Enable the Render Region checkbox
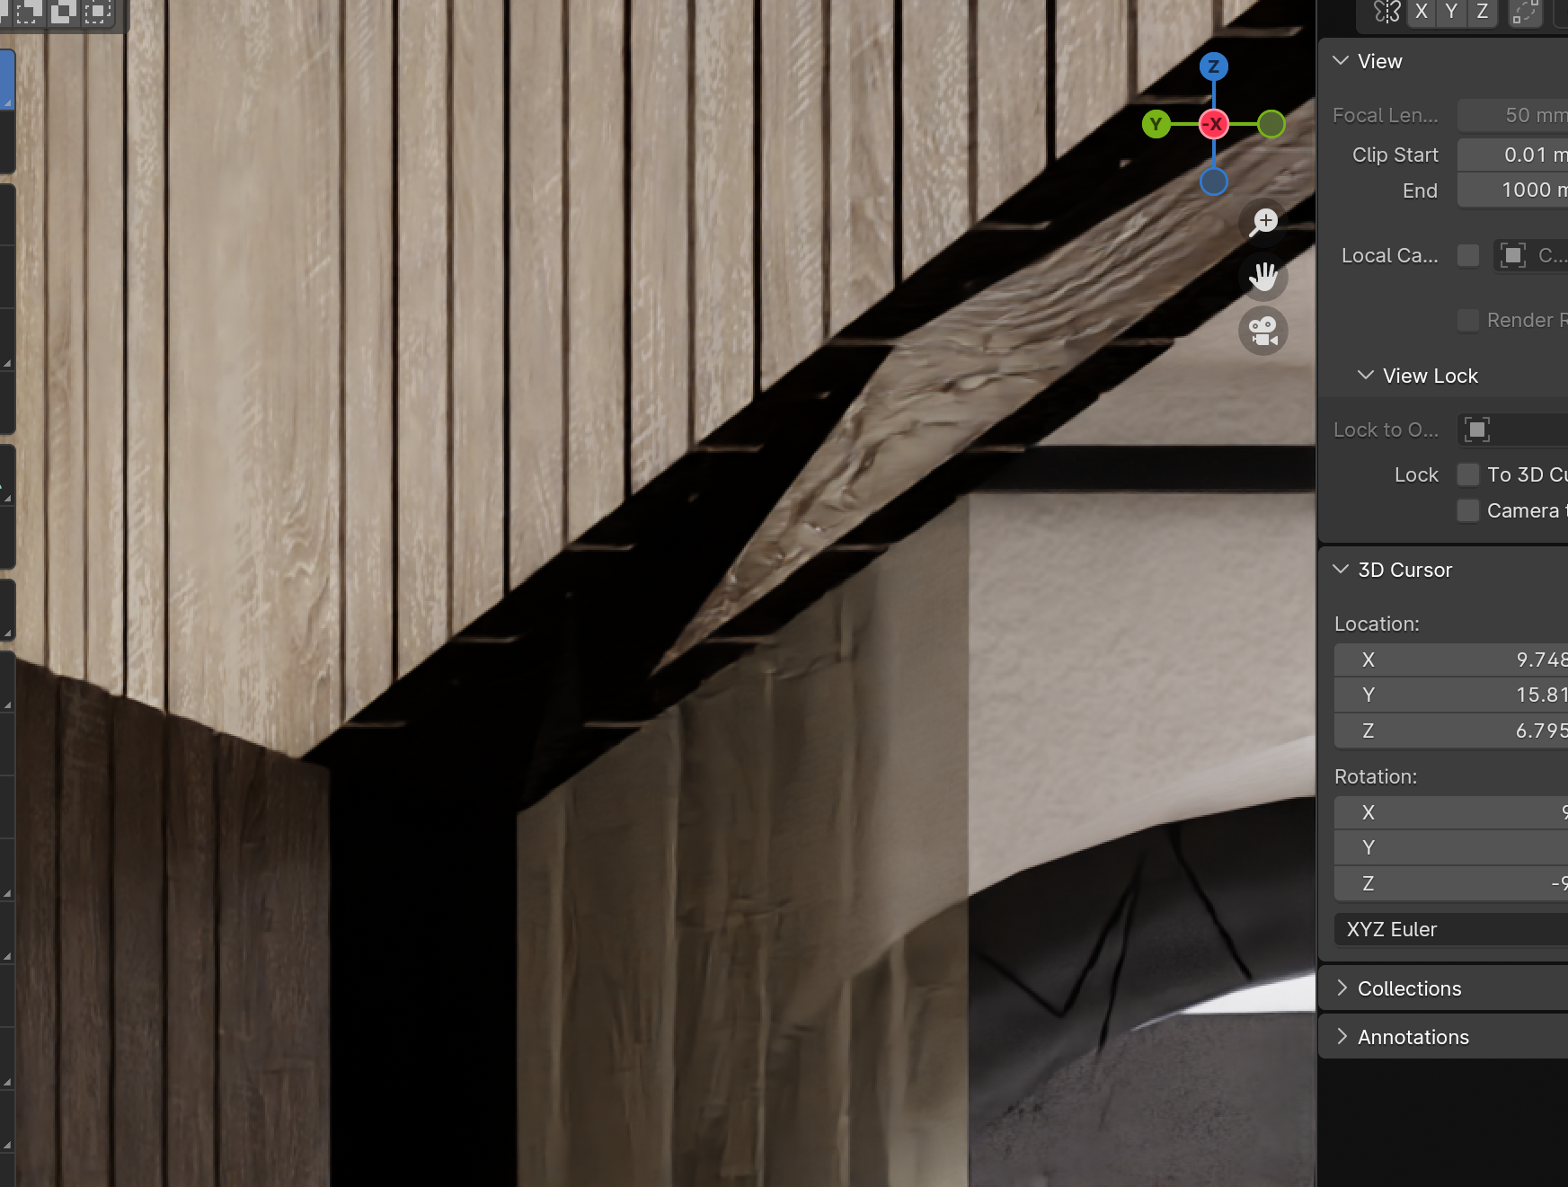1568x1187 pixels. [1468, 320]
